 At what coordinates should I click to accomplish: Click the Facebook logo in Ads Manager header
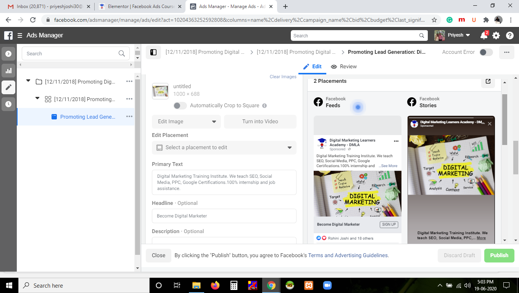coord(8,35)
